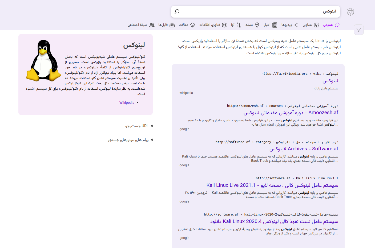The image size is (375, 248).
Task: Click the نقشه location pin icon
Action: [x=257, y=25]
